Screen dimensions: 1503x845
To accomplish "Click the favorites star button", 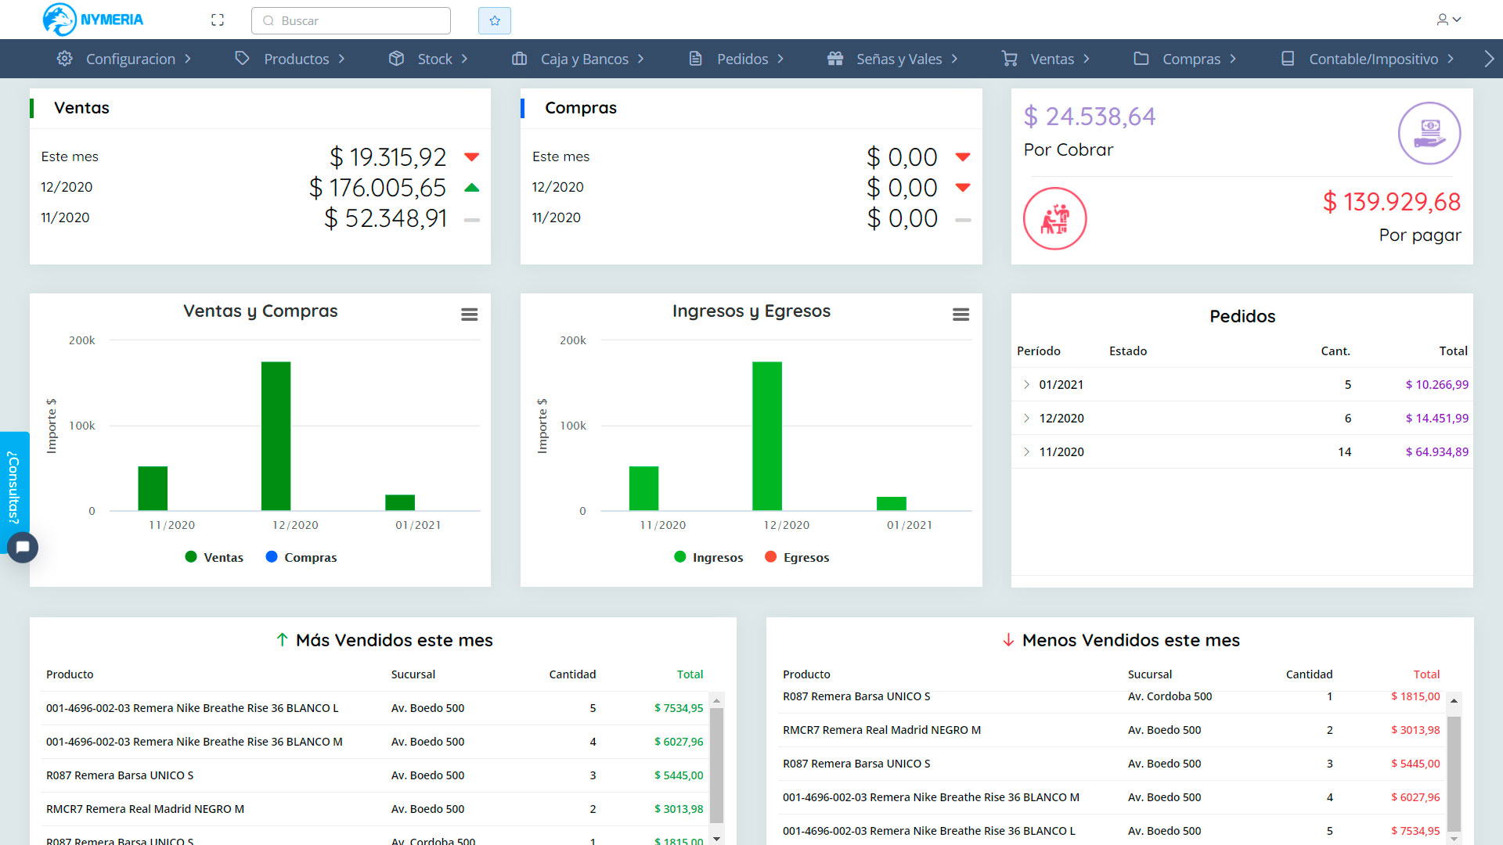I will (x=495, y=20).
